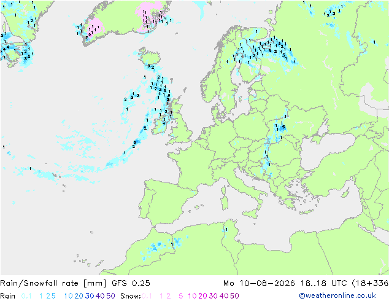Click the '18..18 UTC' time text

coord(323,283)
